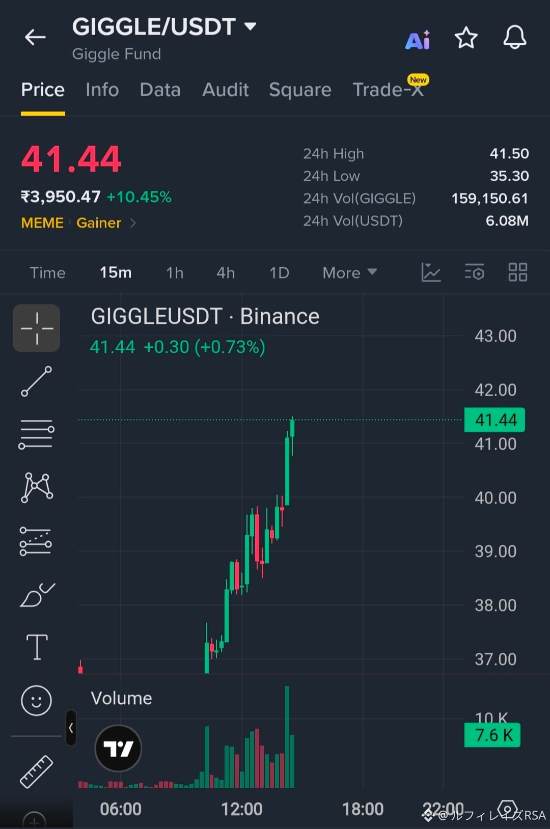Open the grid layout icon
Viewport: 550px width, 829px height.
click(518, 272)
